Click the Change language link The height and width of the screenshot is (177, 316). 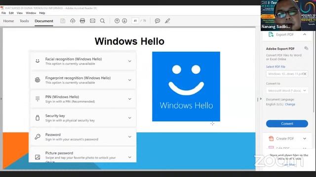[x=290, y=104]
